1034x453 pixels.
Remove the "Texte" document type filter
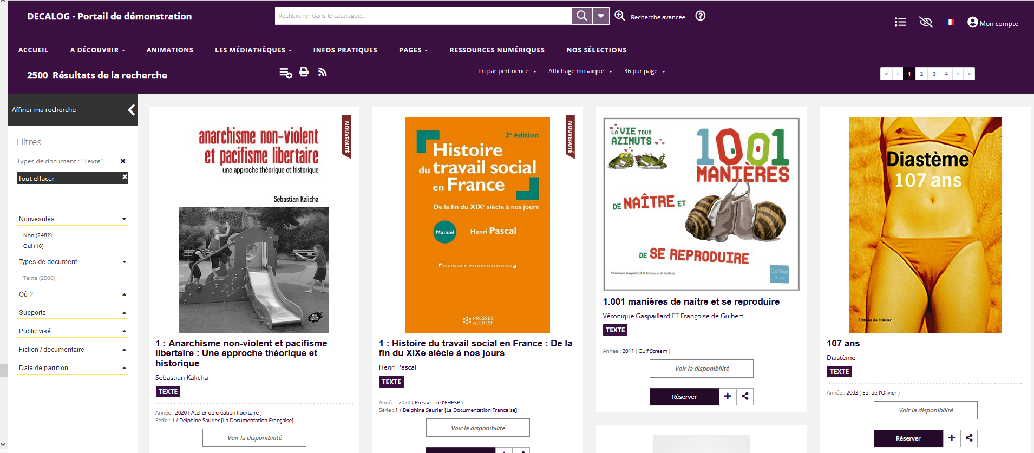coord(123,161)
